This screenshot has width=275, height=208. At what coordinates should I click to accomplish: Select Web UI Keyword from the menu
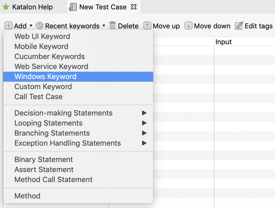point(42,36)
